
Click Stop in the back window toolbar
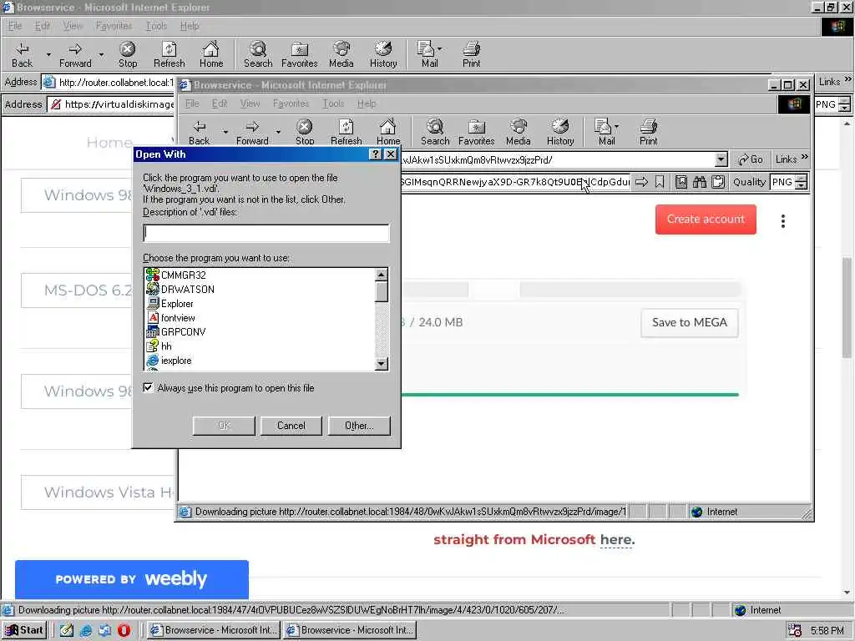pyautogui.click(x=128, y=54)
